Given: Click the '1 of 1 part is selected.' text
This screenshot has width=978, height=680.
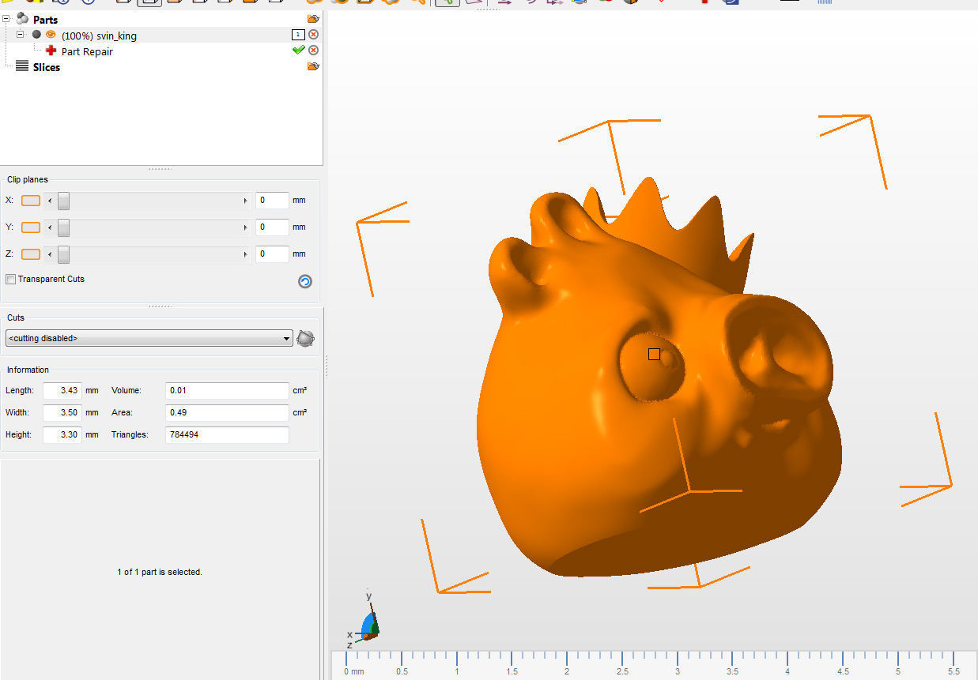Looking at the screenshot, I should pyautogui.click(x=160, y=572).
